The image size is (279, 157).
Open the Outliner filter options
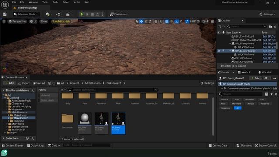point(221,27)
